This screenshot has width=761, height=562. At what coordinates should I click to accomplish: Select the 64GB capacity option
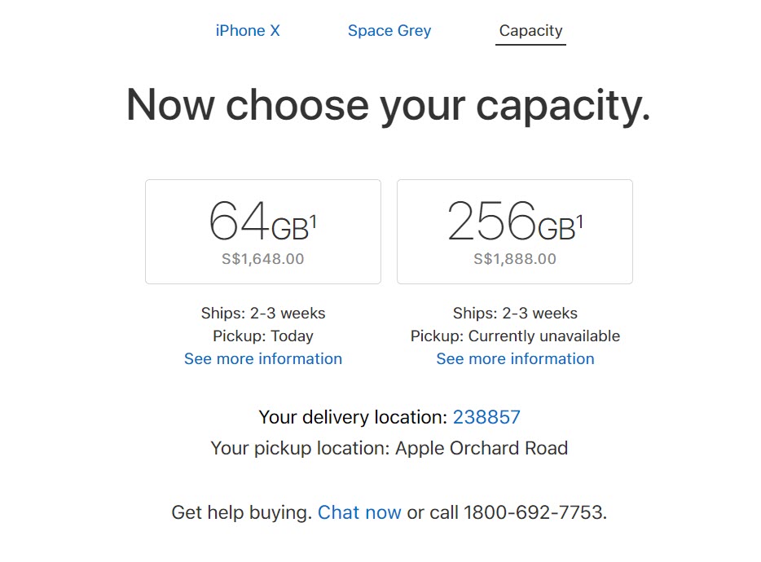[262, 231]
